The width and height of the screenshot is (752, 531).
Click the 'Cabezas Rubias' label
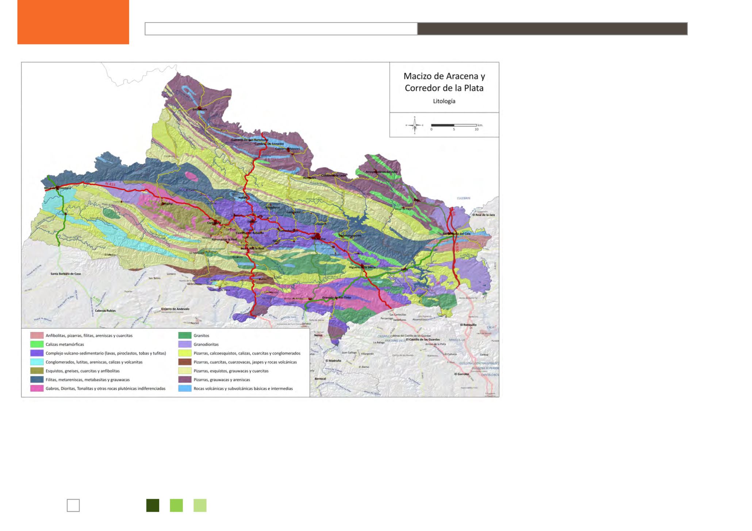[x=105, y=311]
